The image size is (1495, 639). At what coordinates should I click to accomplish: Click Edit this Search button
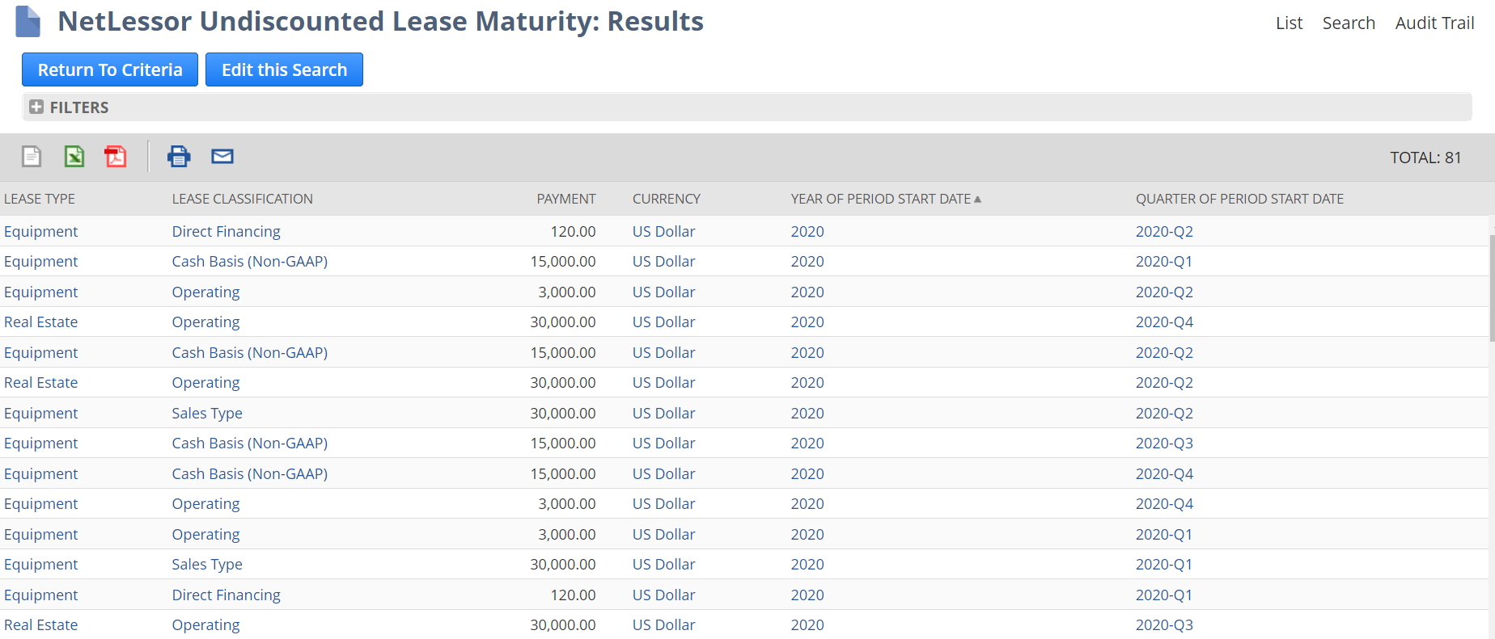[284, 69]
